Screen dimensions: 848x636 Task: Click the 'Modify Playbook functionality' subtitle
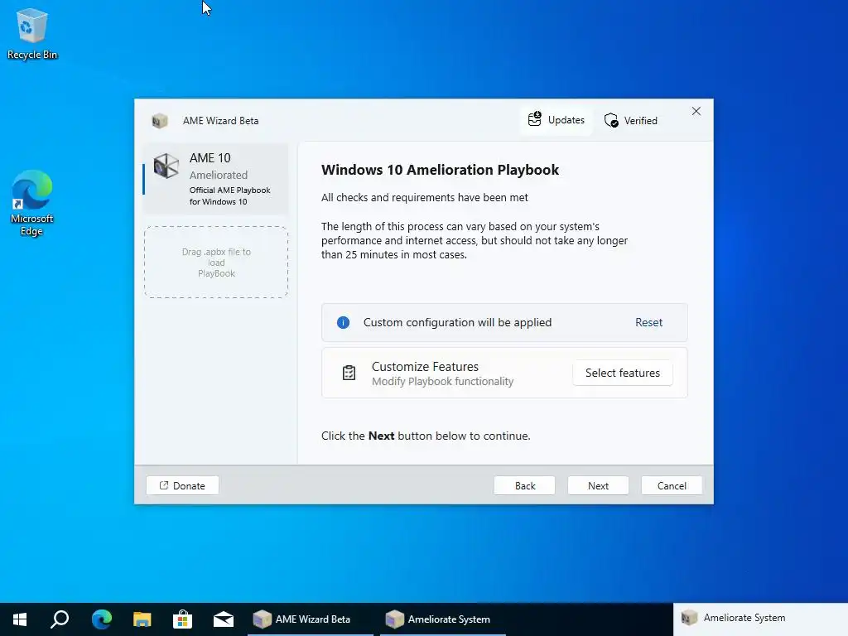click(x=442, y=381)
